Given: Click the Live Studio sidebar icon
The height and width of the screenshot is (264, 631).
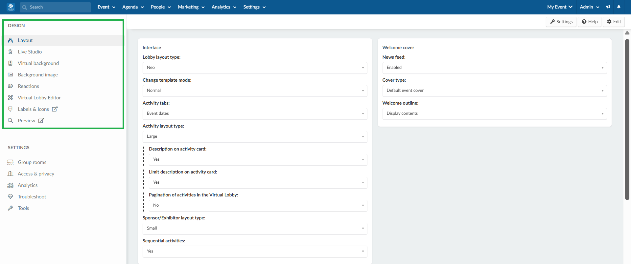Looking at the screenshot, I should point(11,52).
